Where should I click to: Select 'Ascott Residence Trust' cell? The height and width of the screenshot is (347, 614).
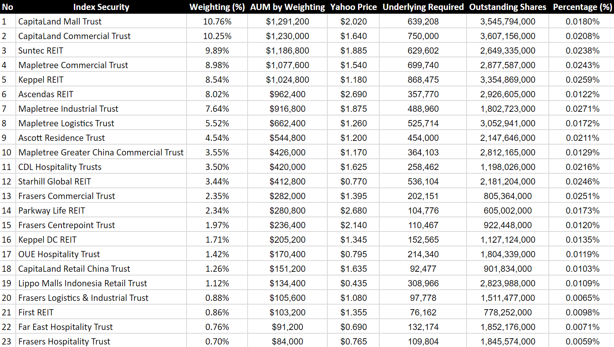click(101, 138)
